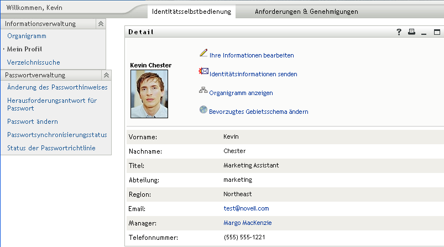Click the org chart hierarchy icon
The image size is (444, 247).
tap(203, 90)
